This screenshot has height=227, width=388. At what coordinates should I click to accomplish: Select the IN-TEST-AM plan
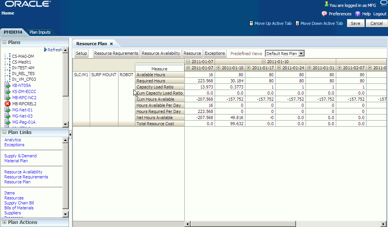[x=23, y=68]
